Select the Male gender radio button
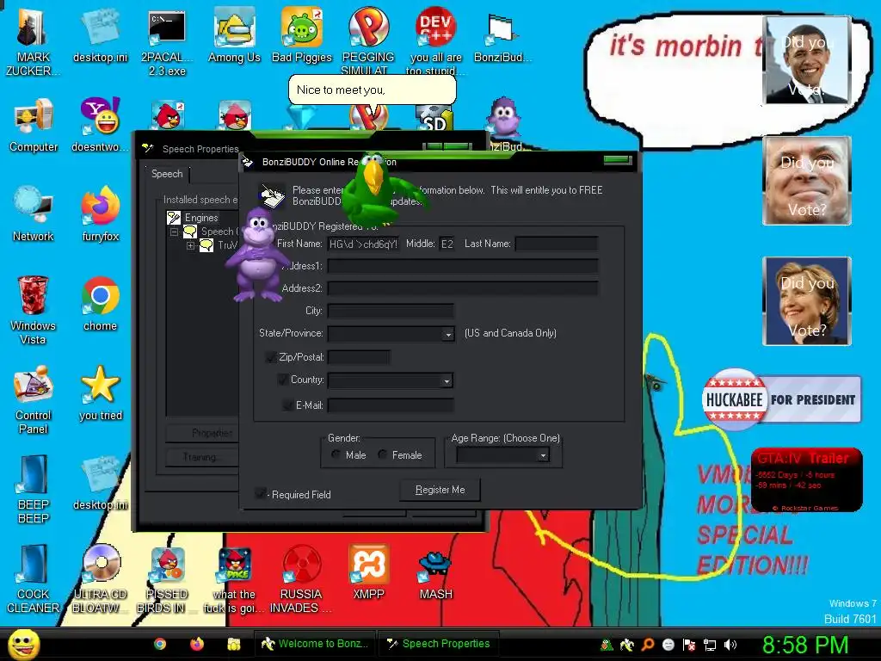Viewport: 881px width, 661px height. click(336, 454)
